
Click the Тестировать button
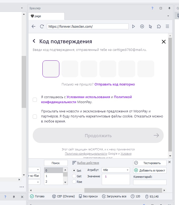[150, 163]
